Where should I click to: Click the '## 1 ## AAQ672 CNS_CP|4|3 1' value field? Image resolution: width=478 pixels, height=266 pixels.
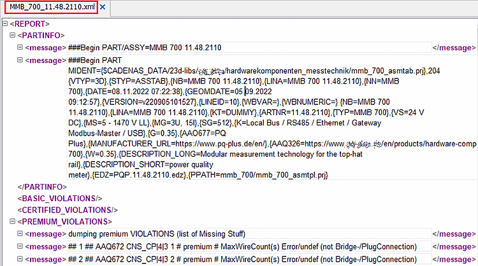coord(249,246)
